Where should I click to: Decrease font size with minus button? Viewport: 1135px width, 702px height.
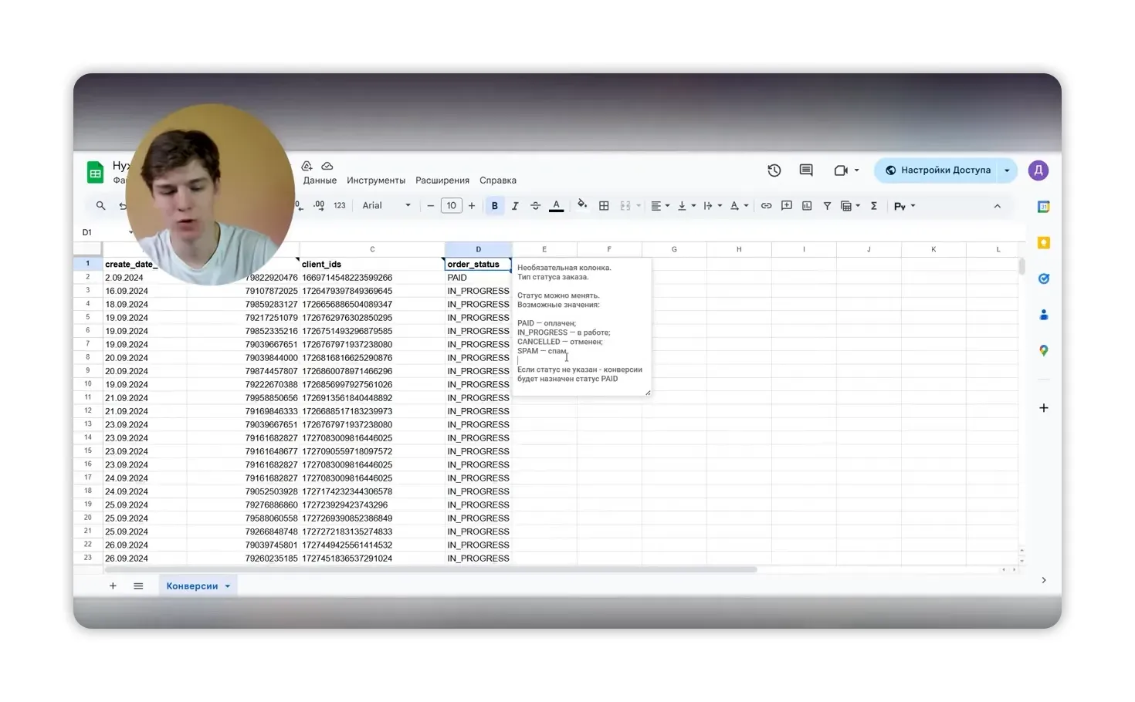click(x=431, y=206)
